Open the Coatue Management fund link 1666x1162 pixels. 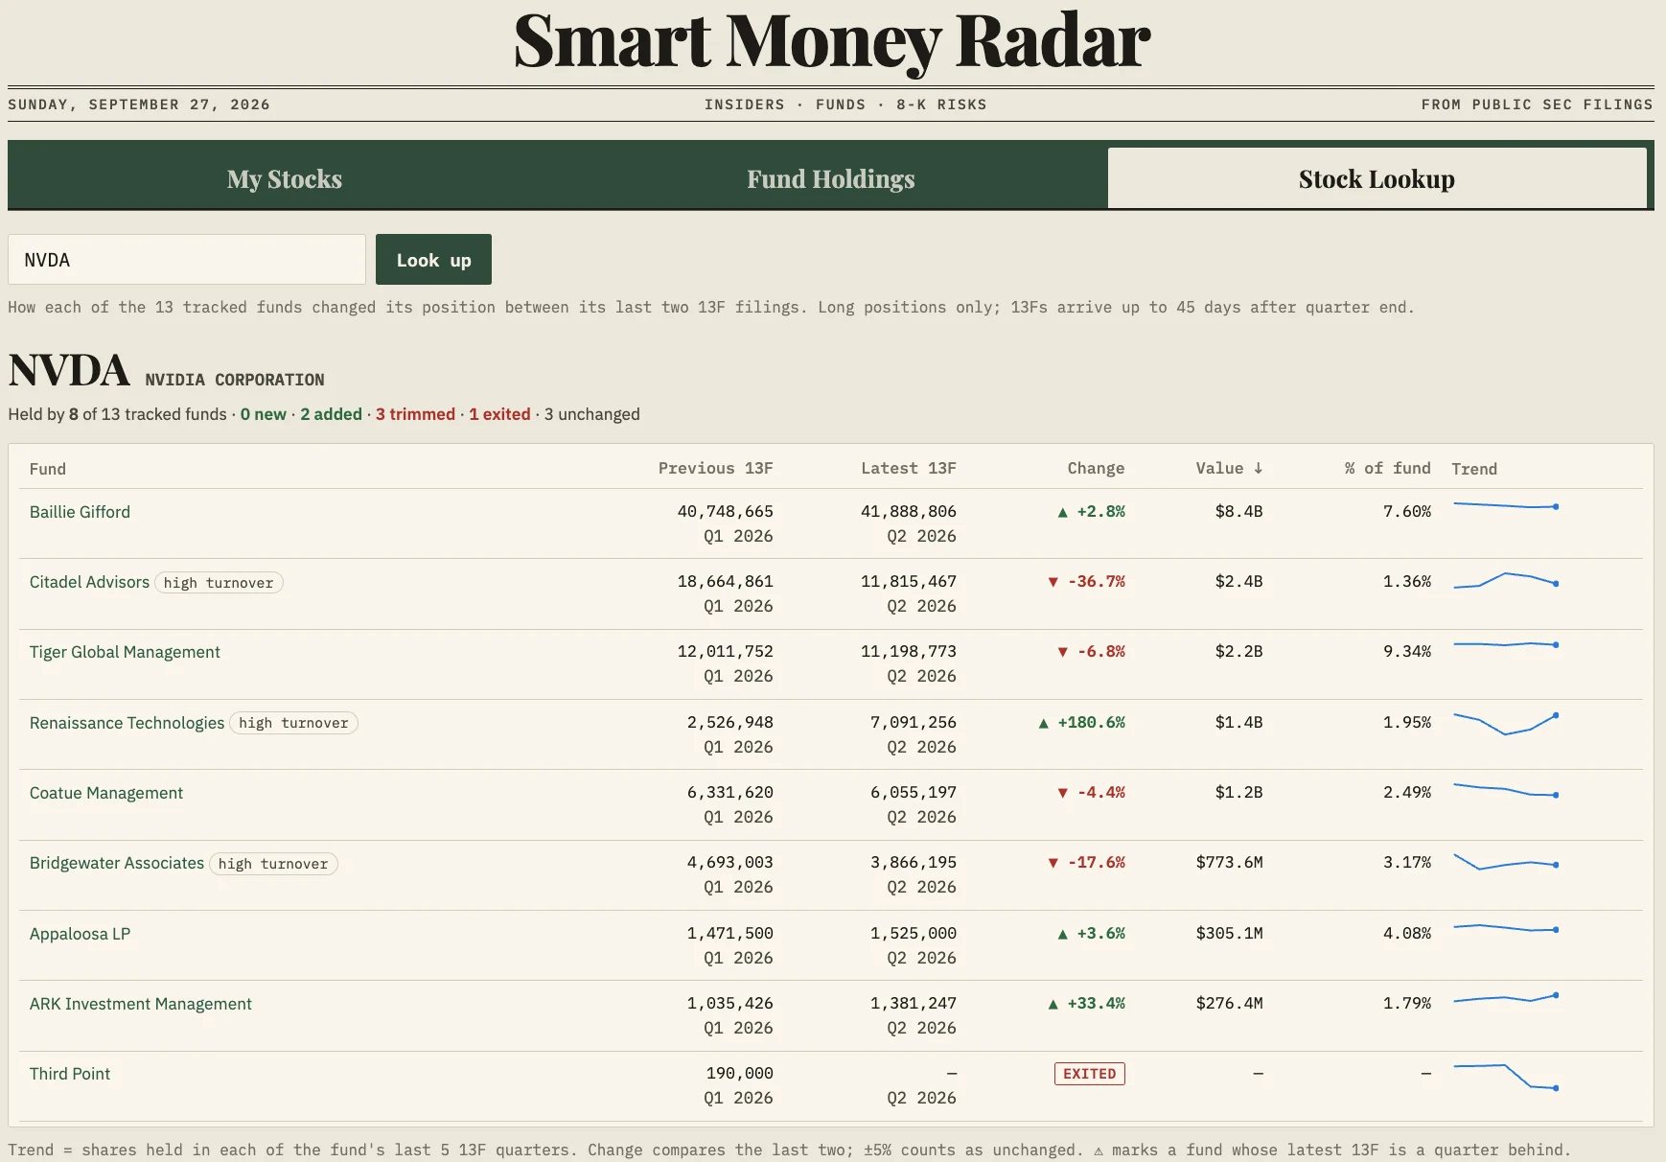pyautogui.click(x=106, y=793)
